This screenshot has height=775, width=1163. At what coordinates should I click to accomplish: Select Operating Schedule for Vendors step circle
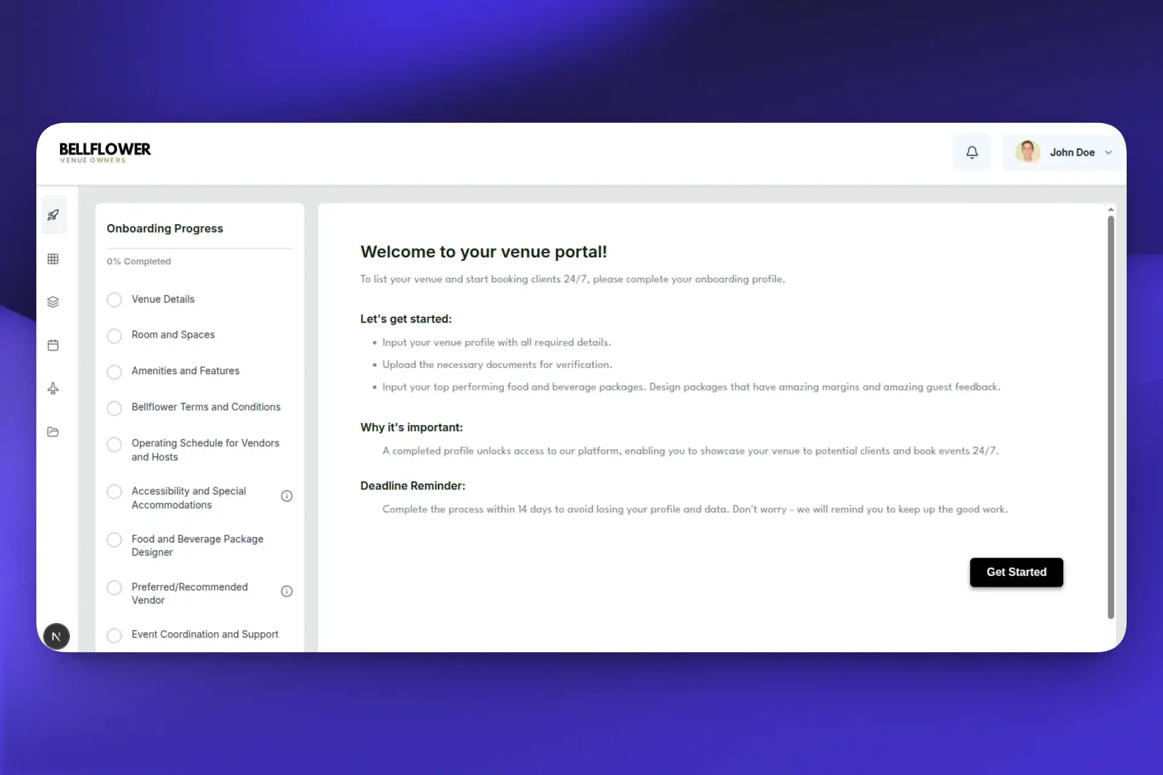[114, 444]
